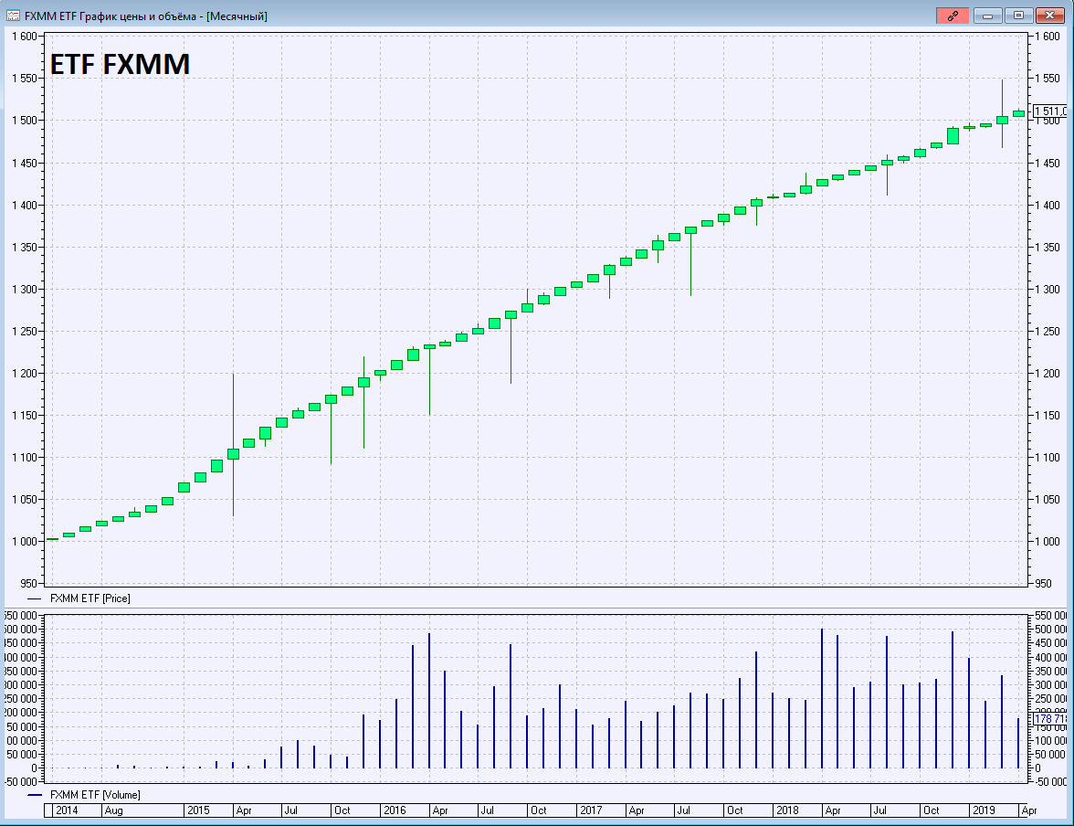
Task: Maximize the FXMM ETF chart window
Action: click(x=1018, y=16)
